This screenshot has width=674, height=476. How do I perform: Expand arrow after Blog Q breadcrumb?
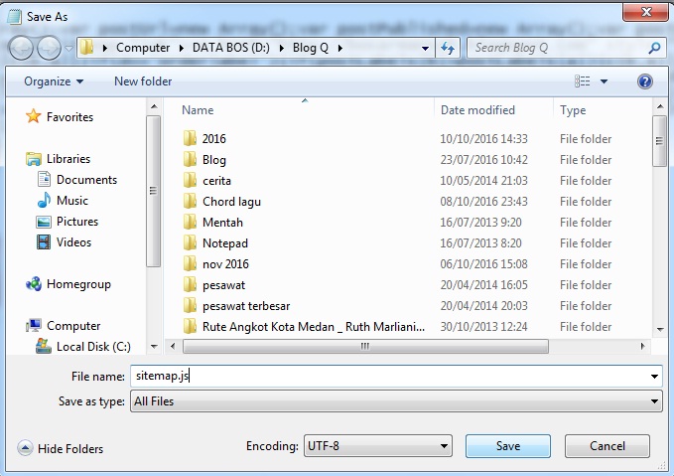point(340,48)
